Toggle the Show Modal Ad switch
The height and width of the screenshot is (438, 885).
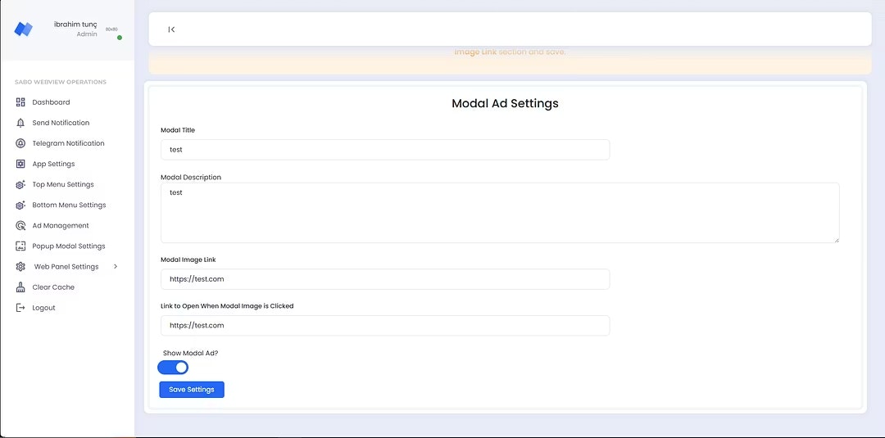(173, 368)
